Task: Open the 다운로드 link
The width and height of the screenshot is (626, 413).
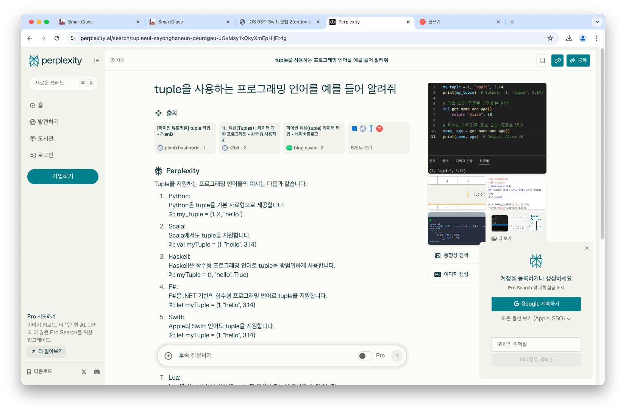Action: pyautogui.click(x=39, y=372)
